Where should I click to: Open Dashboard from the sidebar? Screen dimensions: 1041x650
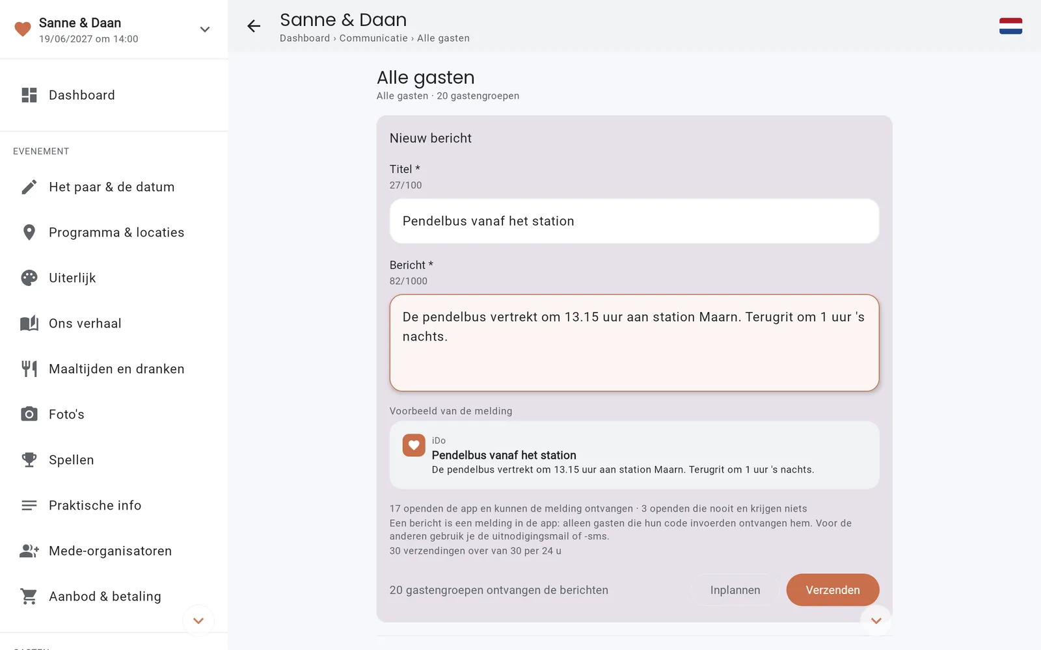point(114,95)
